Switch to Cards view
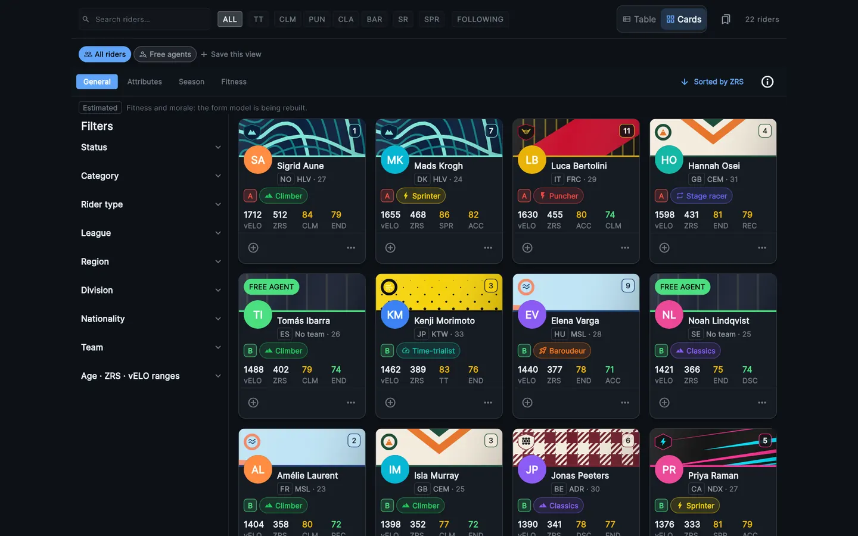The height and width of the screenshot is (536, 858). click(x=683, y=19)
